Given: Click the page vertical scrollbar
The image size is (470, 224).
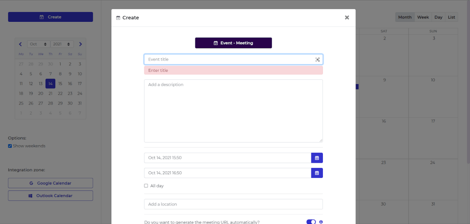Looking at the screenshot, I should click(468, 82).
